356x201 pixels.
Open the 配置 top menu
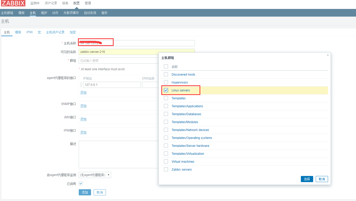pyautogui.click(x=76, y=3)
